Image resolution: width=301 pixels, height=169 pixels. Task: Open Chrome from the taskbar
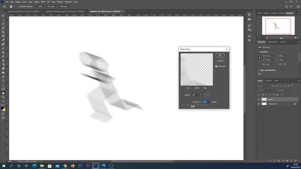65,166
